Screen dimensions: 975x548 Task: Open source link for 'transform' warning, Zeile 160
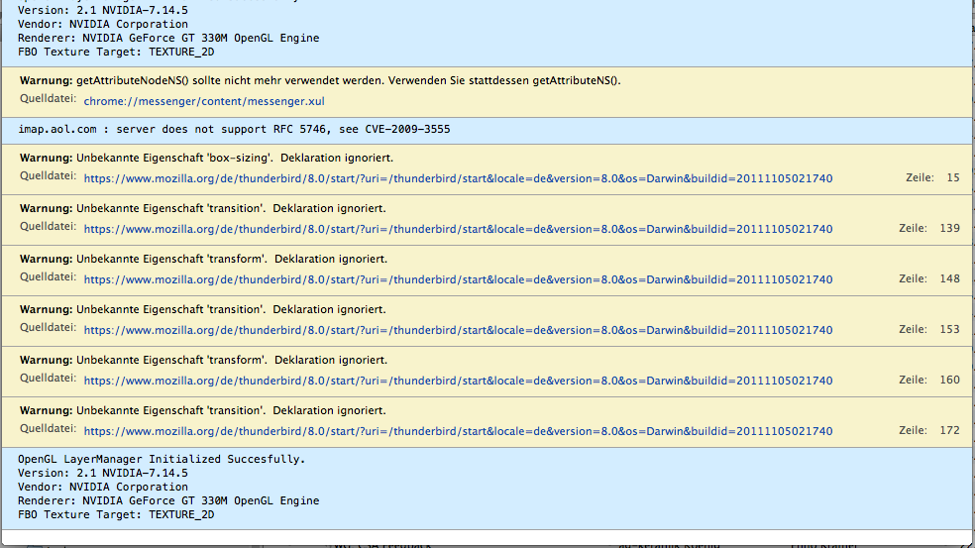coord(458,381)
